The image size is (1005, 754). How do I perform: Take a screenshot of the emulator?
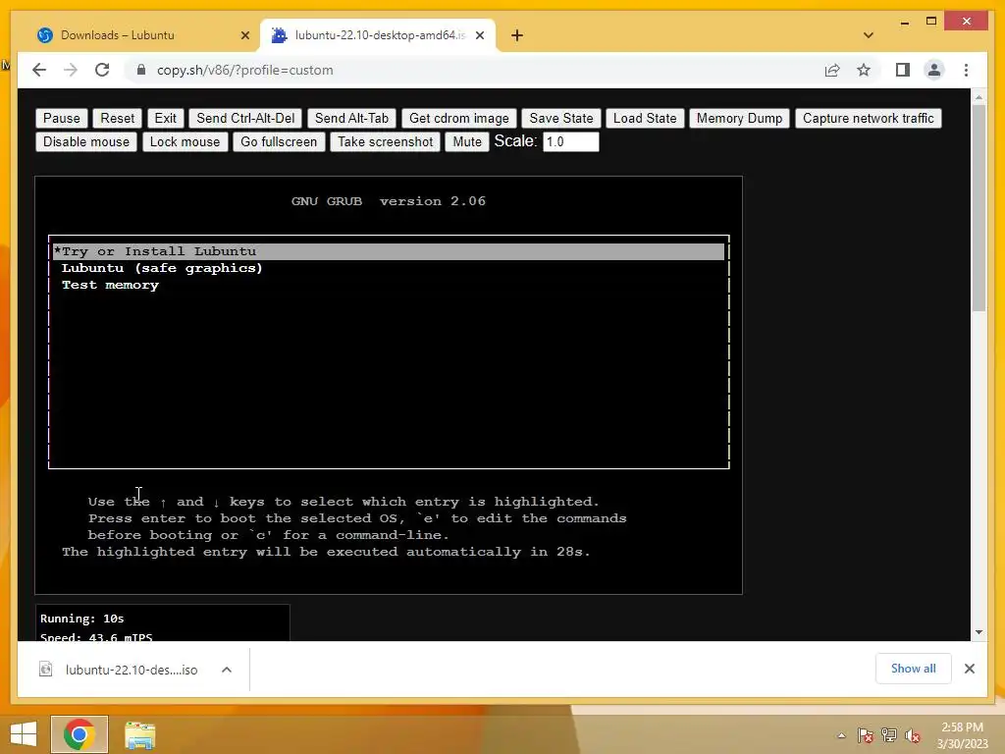coord(385,141)
